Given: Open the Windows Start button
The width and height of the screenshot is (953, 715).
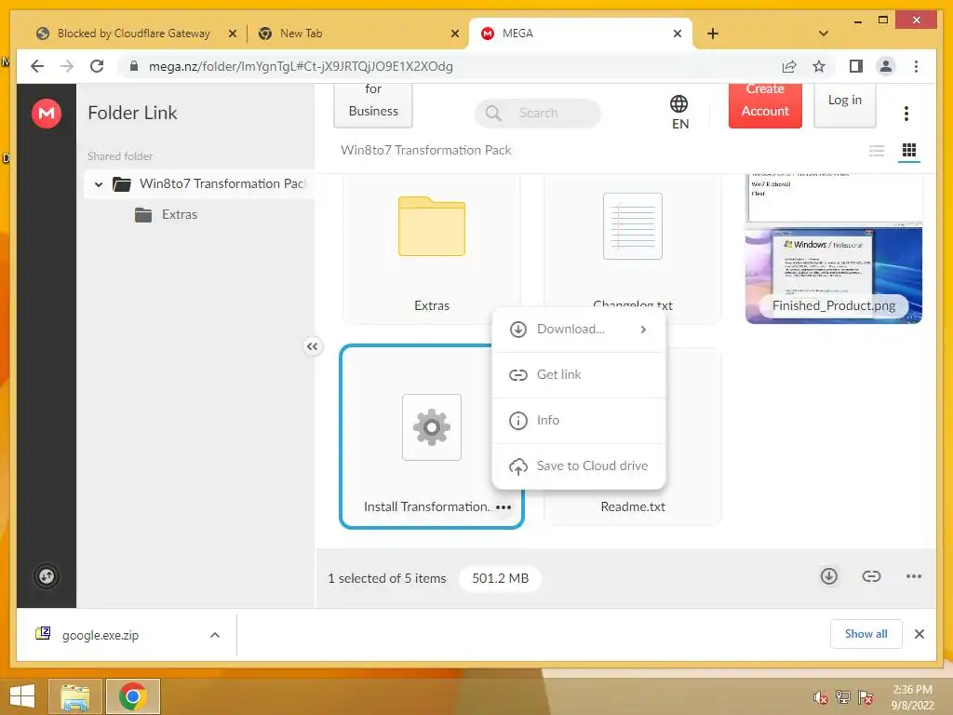Looking at the screenshot, I should 22,696.
